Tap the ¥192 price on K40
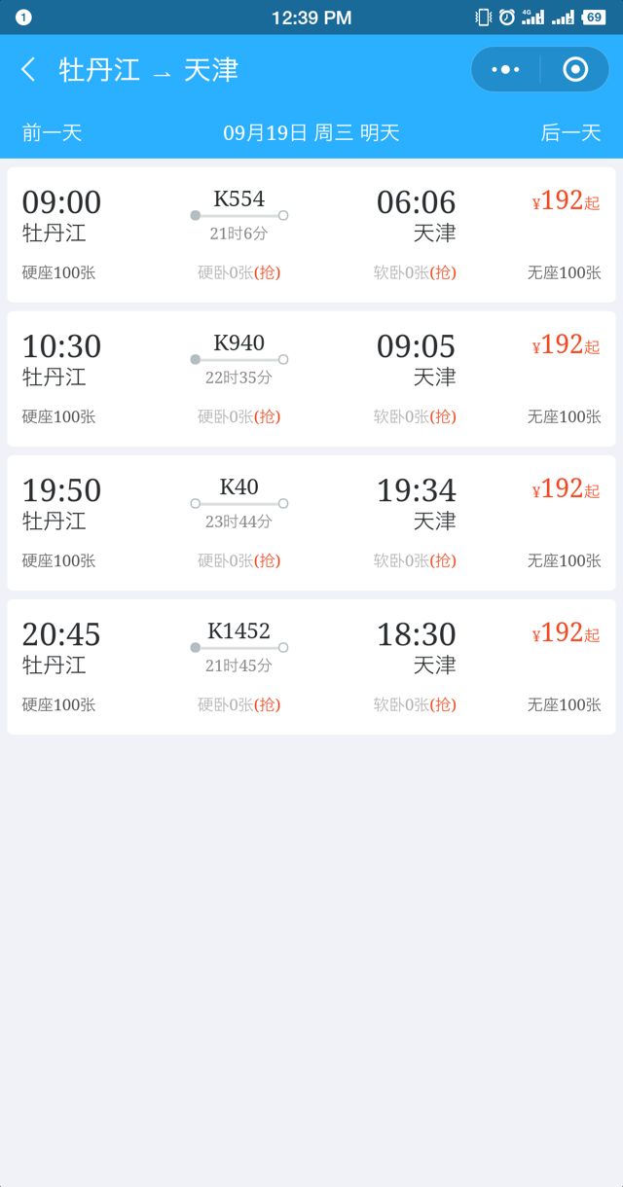 click(x=566, y=489)
